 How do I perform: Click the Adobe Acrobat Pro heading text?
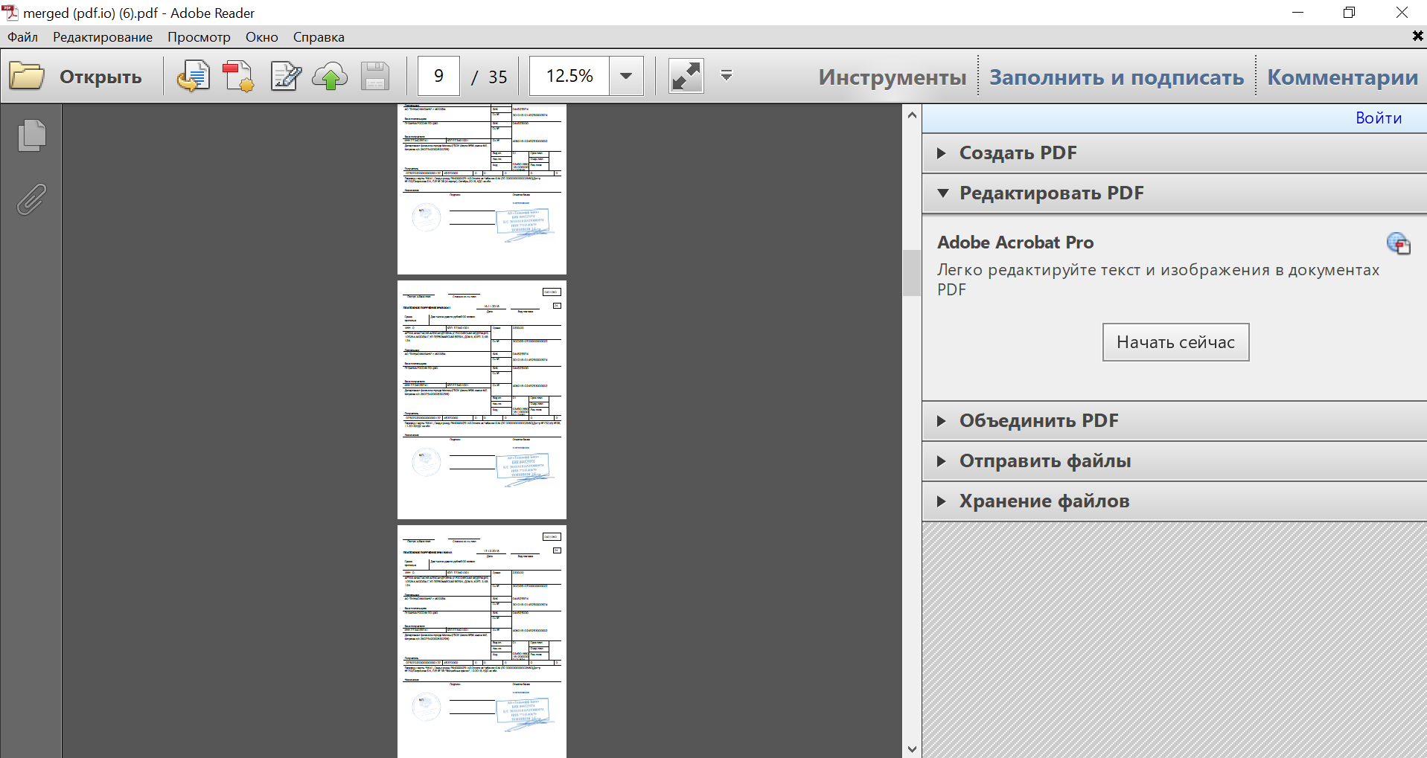coord(1015,243)
